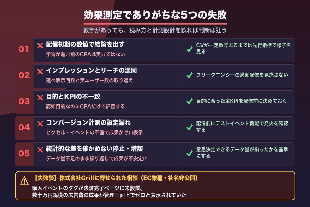Viewport: 310px width, 207px height.
Task: Click the red X icon beside 目的とKPIの不一致
Action: pos(40,98)
